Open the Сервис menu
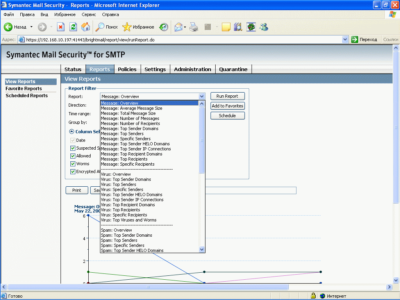 89,14
